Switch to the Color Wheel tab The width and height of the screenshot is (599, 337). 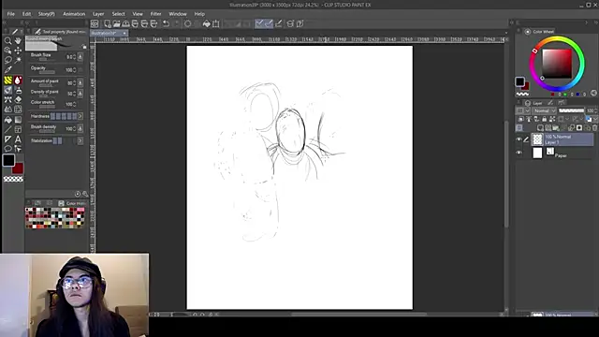click(539, 32)
